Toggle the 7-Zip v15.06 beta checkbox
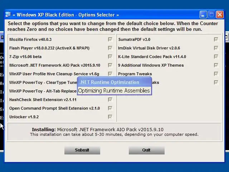The image size is (229, 172). [110, 57]
